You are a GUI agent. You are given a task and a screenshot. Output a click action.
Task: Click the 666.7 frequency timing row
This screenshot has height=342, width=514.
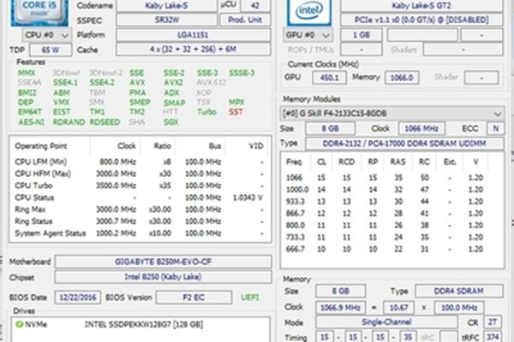(385, 249)
